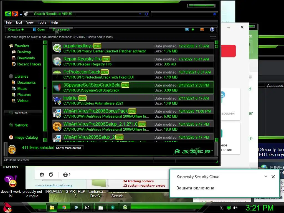Close the Kaspersky Security Cloud notification
Screen dimensions: 284x213
(x=273, y=177)
